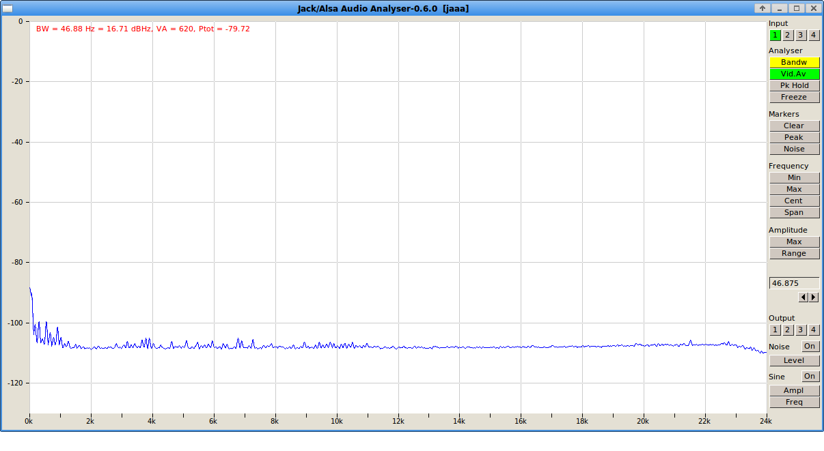Select the sine Ampl button
The image size is (824, 451).
794,390
